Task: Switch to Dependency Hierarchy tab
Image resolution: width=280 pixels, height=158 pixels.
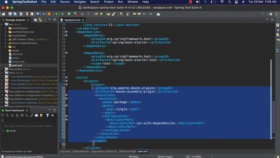Action: click(104, 151)
